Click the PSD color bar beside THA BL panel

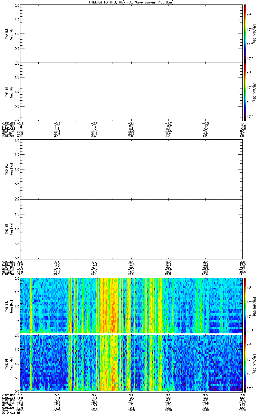tap(245, 33)
